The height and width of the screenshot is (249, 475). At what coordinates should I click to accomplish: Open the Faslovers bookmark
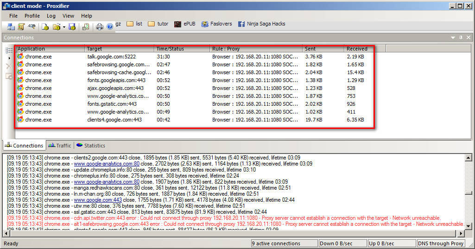pyautogui.click(x=216, y=24)
